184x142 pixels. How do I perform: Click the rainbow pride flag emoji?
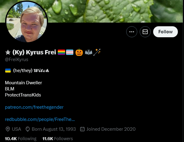point(61,52)
